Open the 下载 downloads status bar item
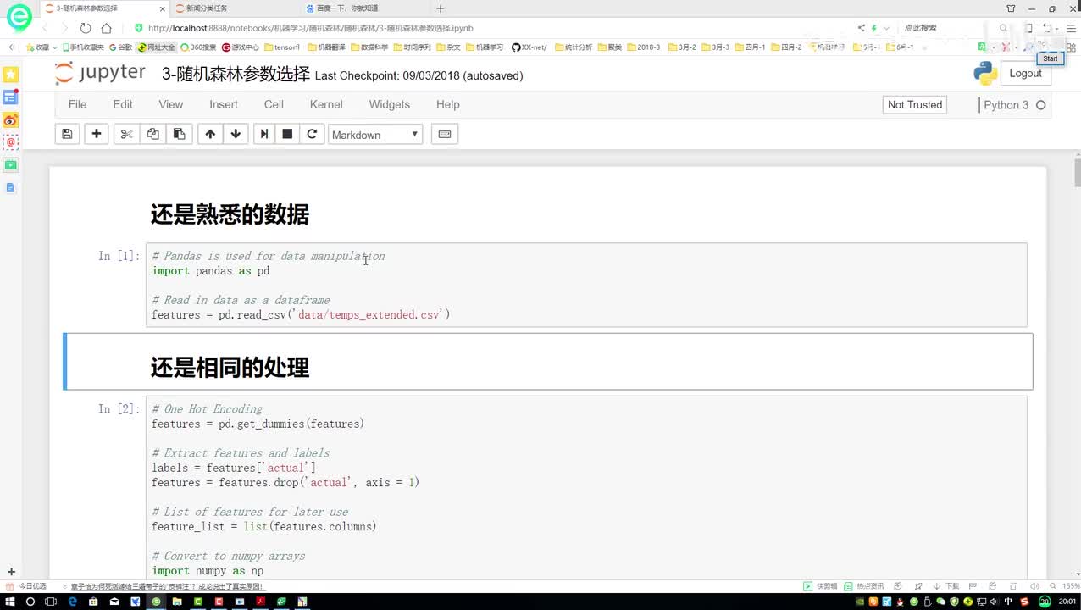This screenshot has width=1081, height=610. pos(948,586)
